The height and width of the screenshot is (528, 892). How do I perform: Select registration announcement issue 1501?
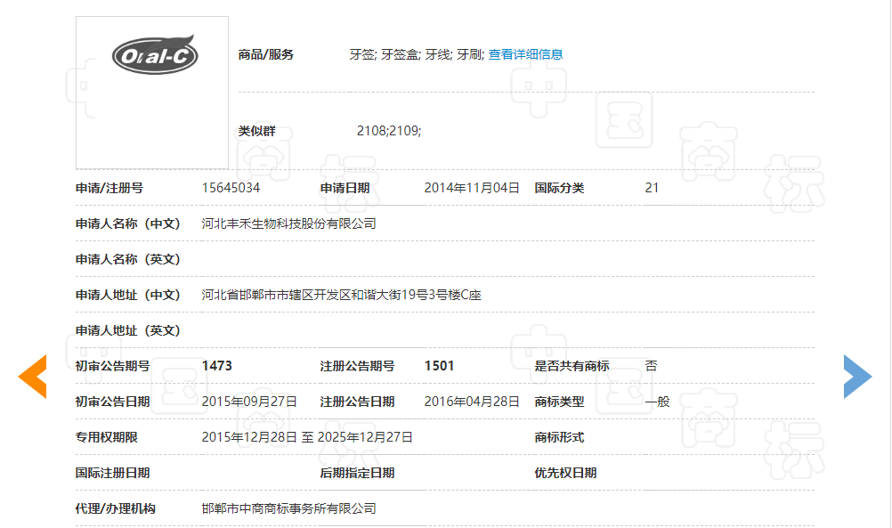coord(439,366)
